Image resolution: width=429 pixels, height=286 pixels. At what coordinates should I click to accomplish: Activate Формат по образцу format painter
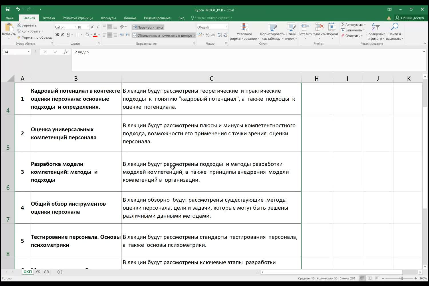[35, 37]
